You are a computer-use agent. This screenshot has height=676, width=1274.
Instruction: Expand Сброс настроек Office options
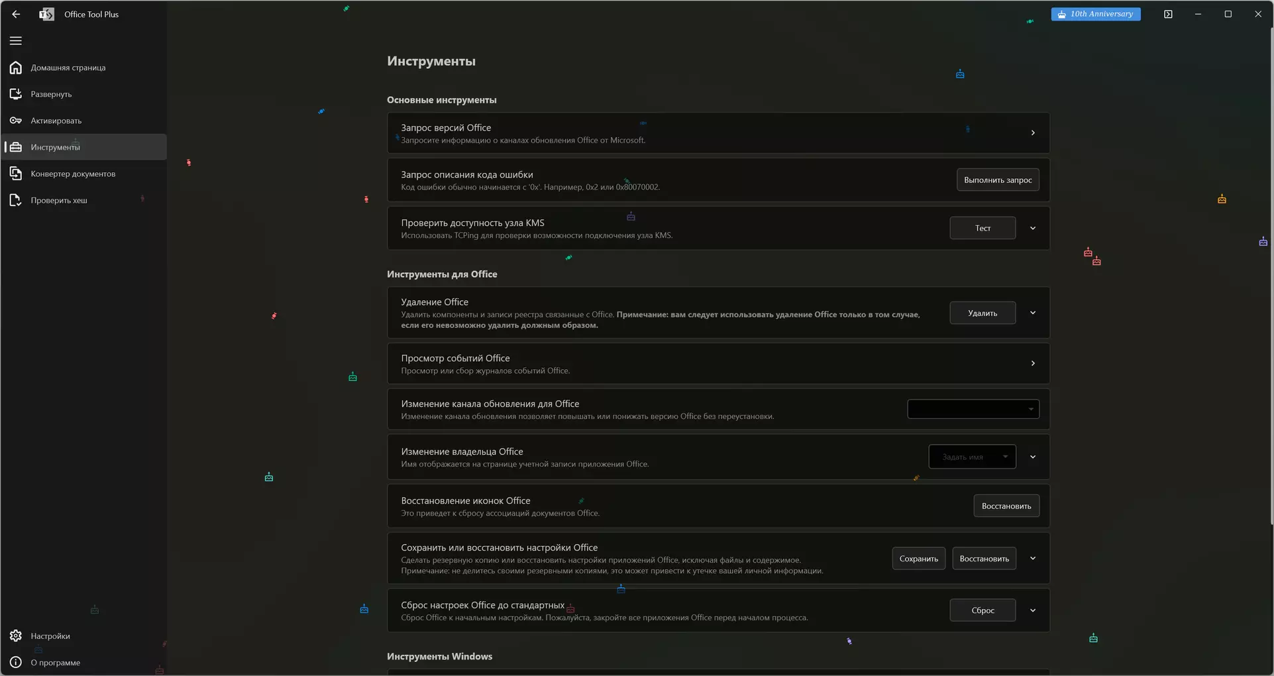tap(1033, 610)
